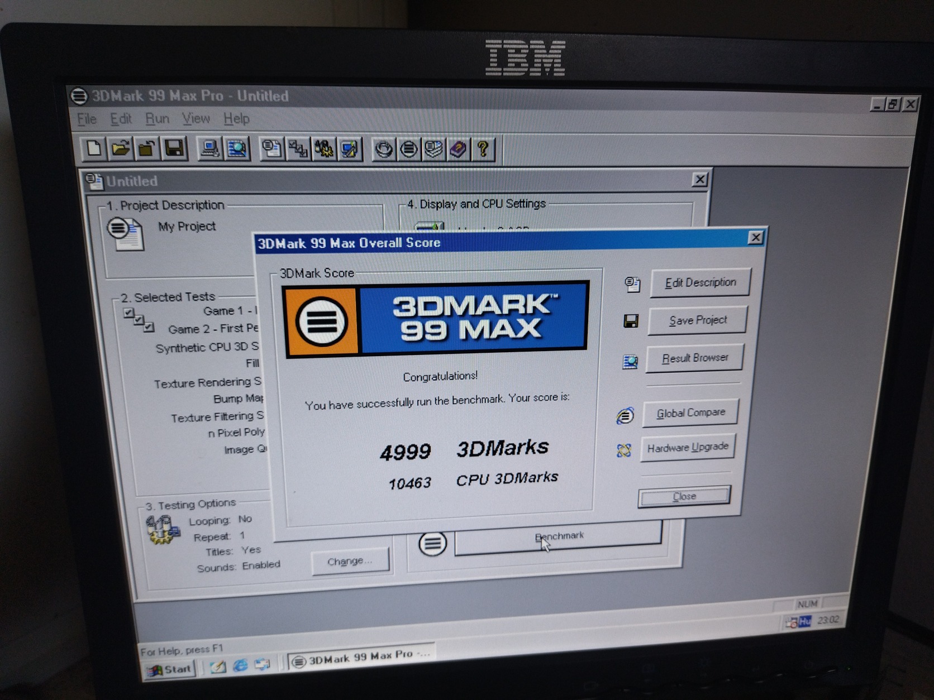934x700 pixels.
Task: Open the File menu
Action: point(87,119)
